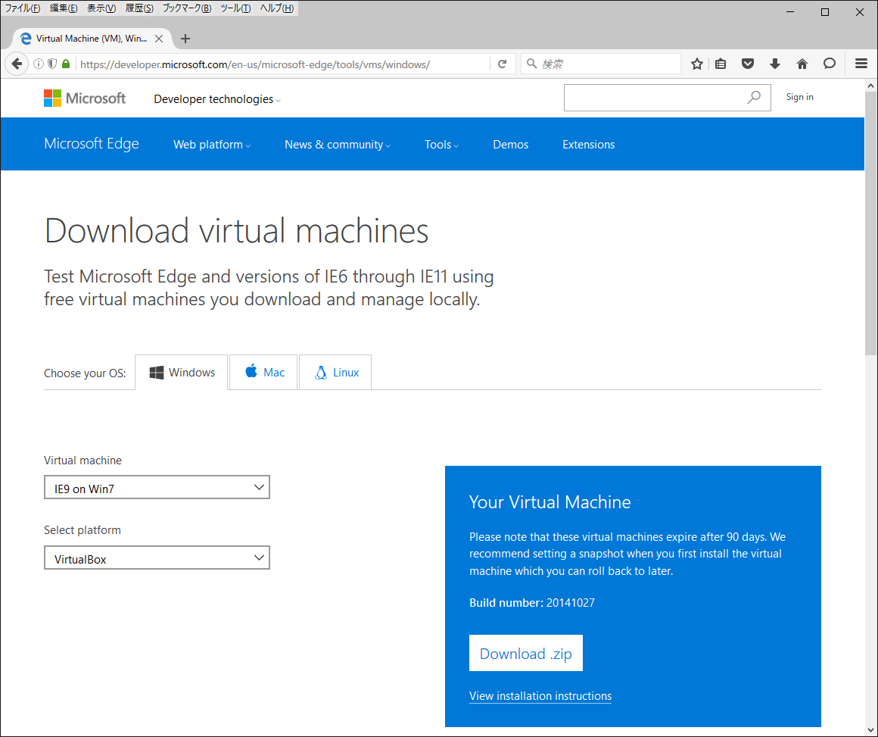Select the Mac OS tab
This screenshot has width=878, height=737.
click(263, 372)
